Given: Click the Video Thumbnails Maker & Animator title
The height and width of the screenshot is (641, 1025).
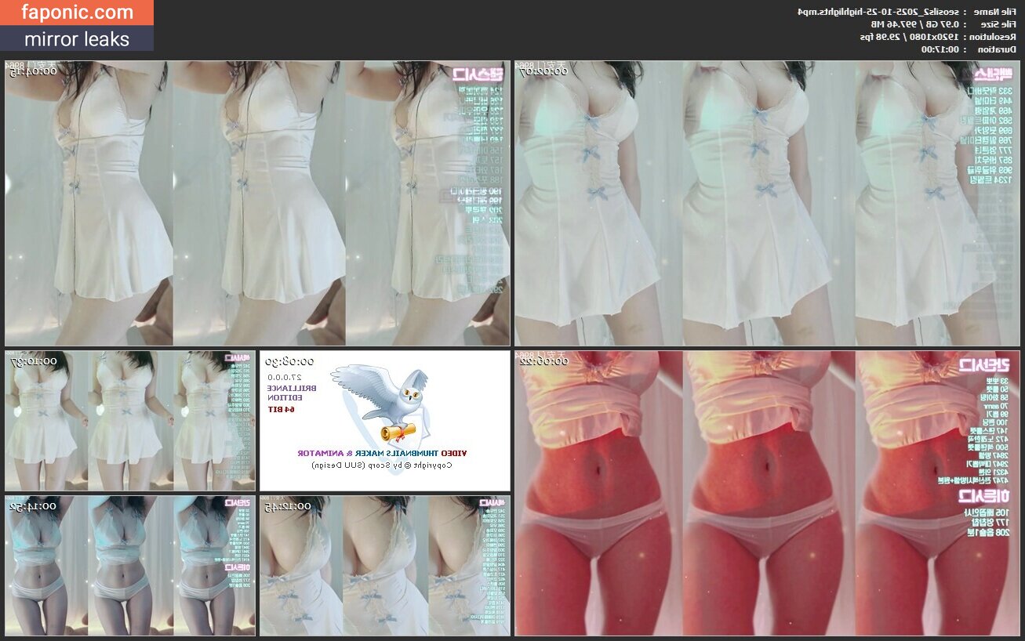Looking at the screenshot, I should point(382,453).
